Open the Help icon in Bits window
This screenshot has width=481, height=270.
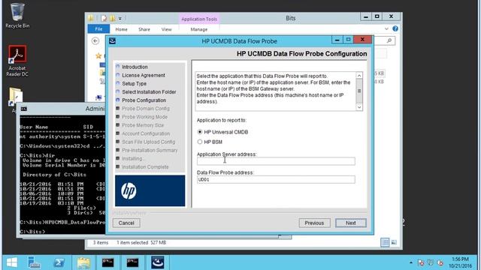395,28
